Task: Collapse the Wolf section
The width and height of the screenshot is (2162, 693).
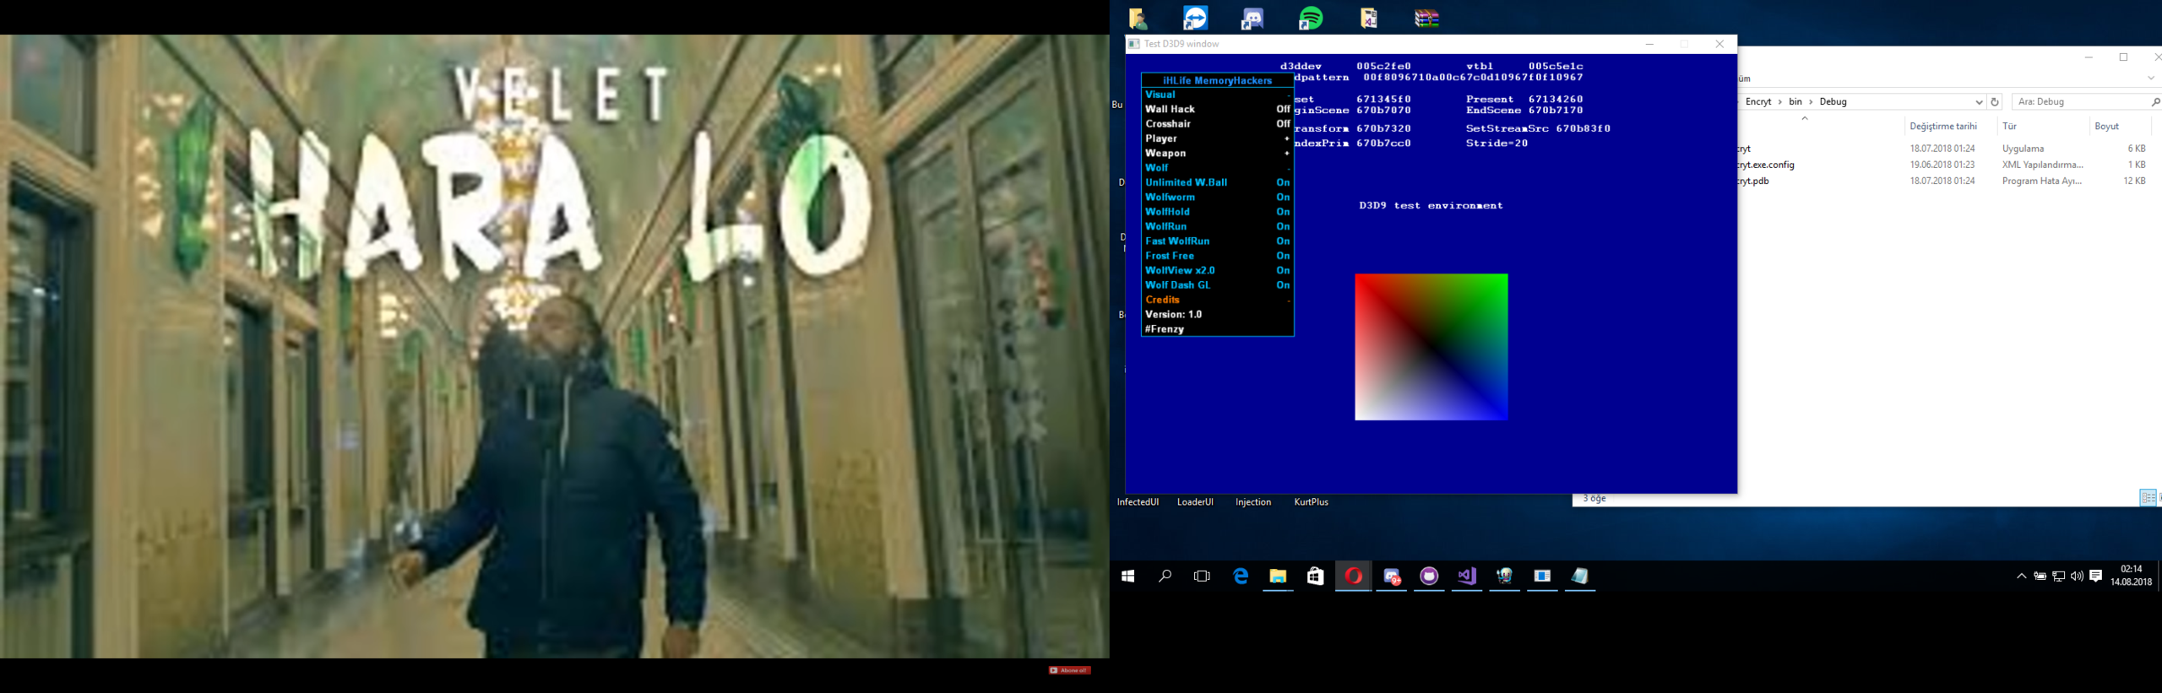Action: click(1217, 168)
